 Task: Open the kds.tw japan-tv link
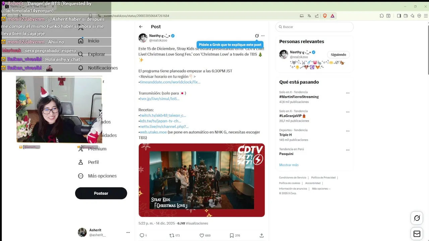160,121
